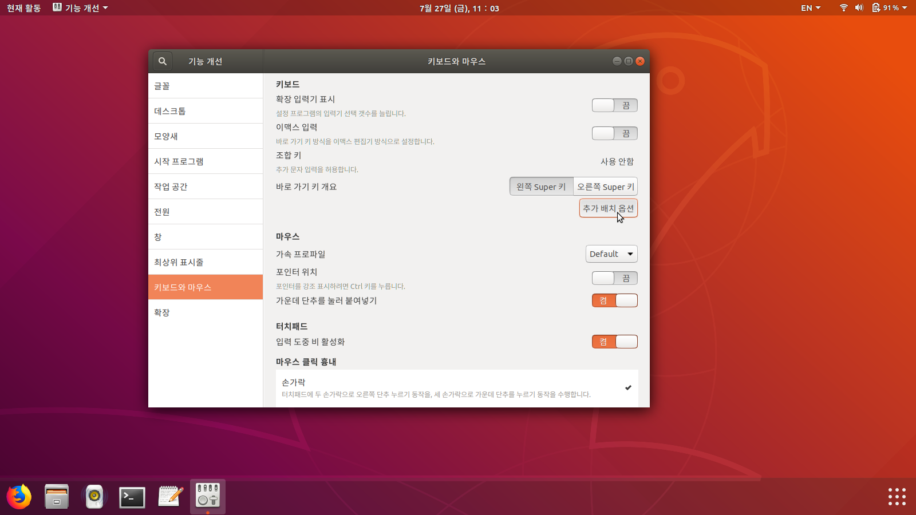Open the Terminal from the dock
The image size is (916, 515).
click(132, 497)
